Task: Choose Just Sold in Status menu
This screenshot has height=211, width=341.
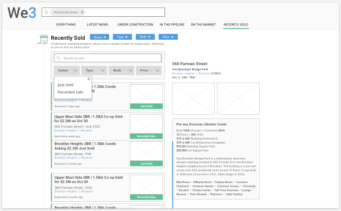Action: click(x=65, y=85)
